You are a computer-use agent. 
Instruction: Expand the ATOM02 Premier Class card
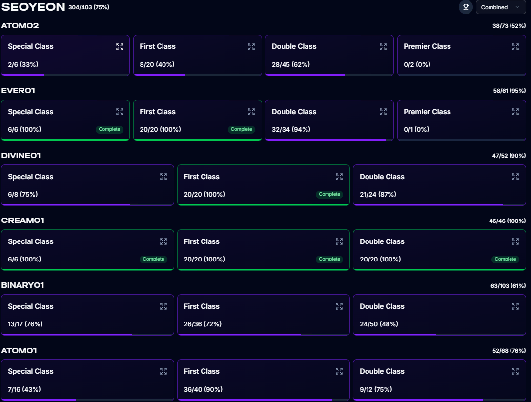tap(515, 47)
